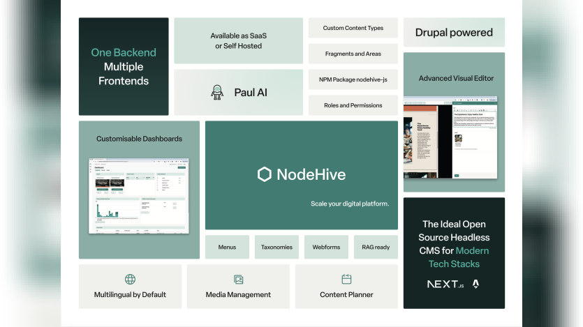Click 'NodeHive' wordmark text

point(311,174)
